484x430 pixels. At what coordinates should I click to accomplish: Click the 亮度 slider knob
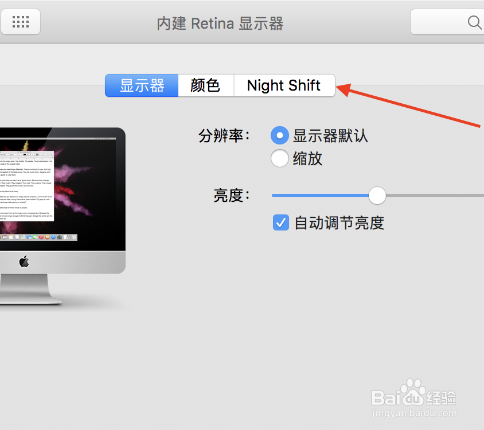pos(377,196)
